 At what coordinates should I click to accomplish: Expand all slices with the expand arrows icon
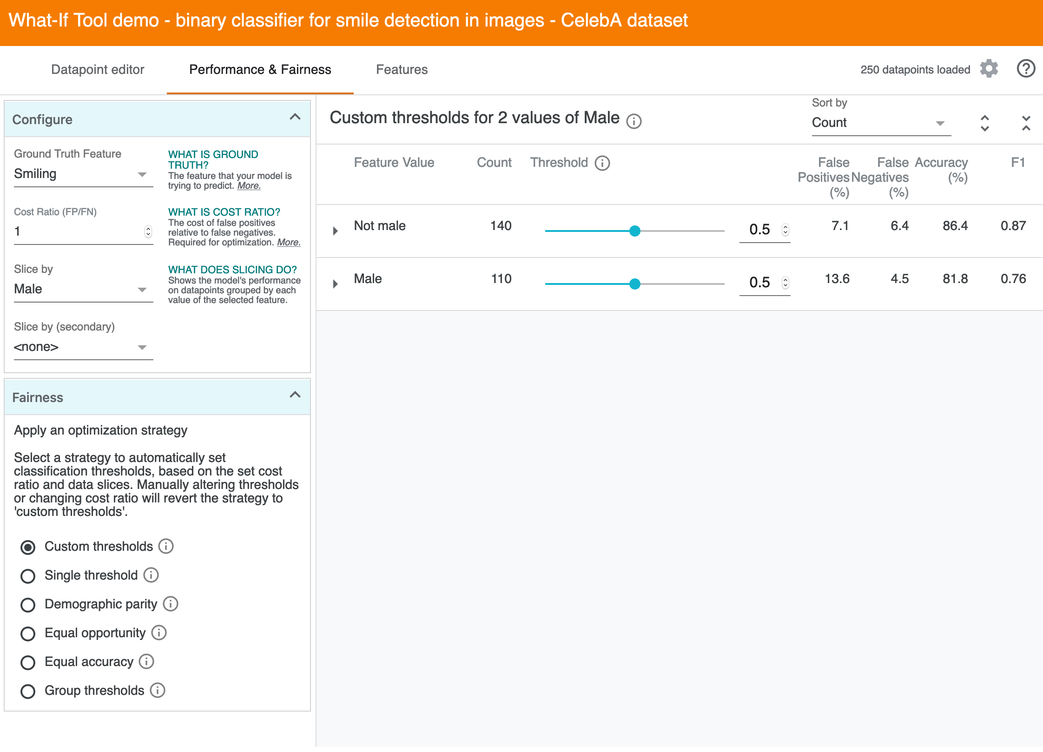pyautogui.click(x=984, y=123)
